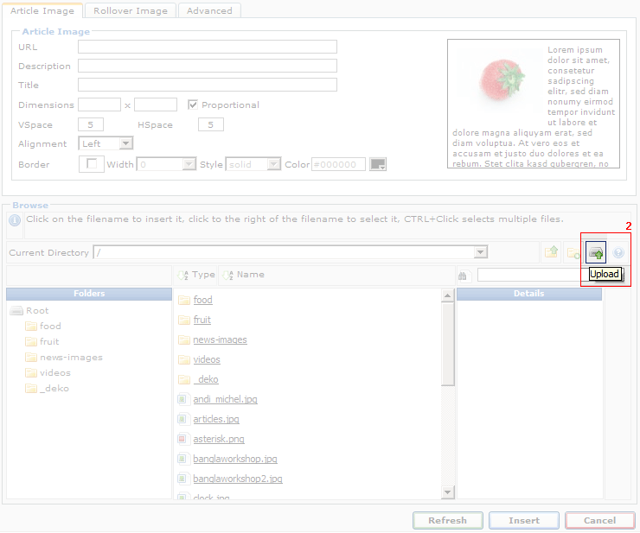Click the binoculars search icon
640x533 pixels.
[463, 276]
